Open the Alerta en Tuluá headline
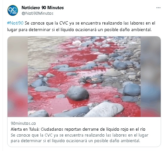Image resolution: width=163 pixels, height=151 pixels. tap(78, 129)
